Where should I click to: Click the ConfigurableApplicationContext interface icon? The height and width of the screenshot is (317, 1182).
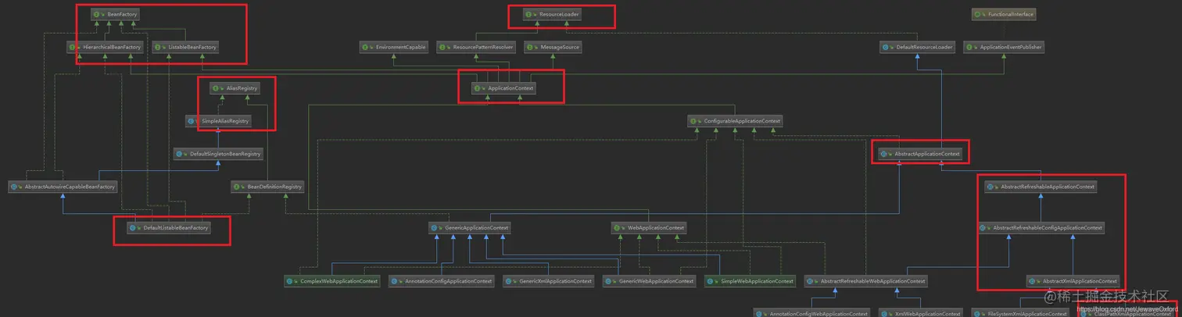coord(694,121)
